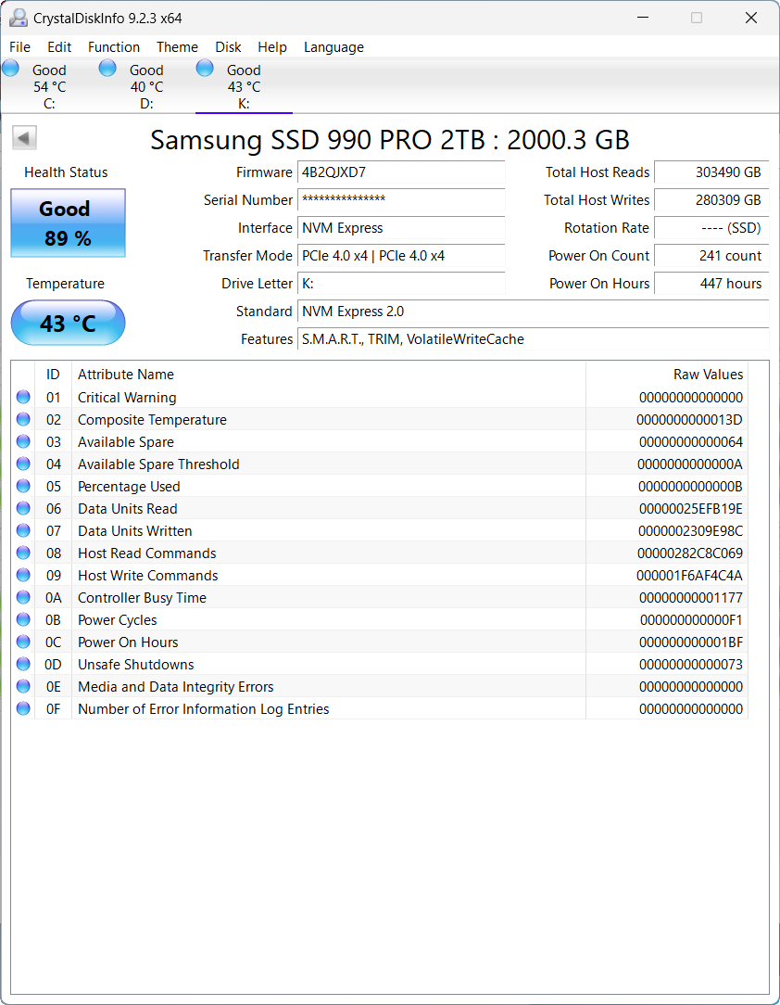Open the Help menu
Screen dimensions: 780x1005
pos(272,46)
